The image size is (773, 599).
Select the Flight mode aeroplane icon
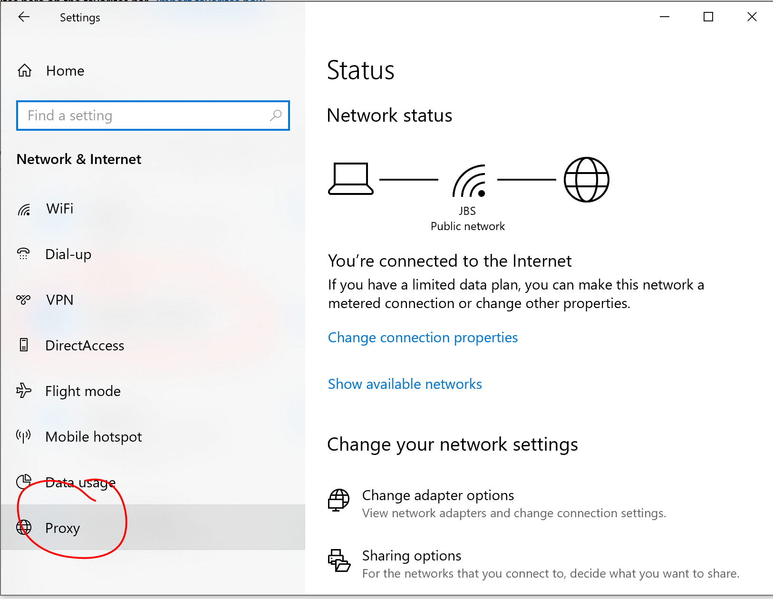coord(23,391)
